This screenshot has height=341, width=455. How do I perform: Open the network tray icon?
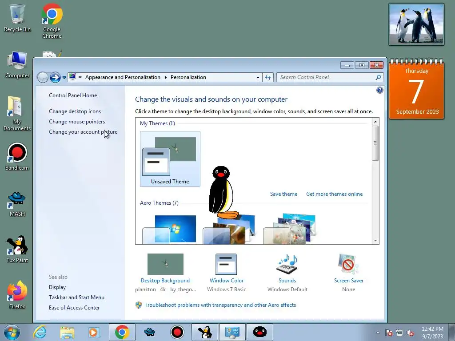tap(399, 333)
